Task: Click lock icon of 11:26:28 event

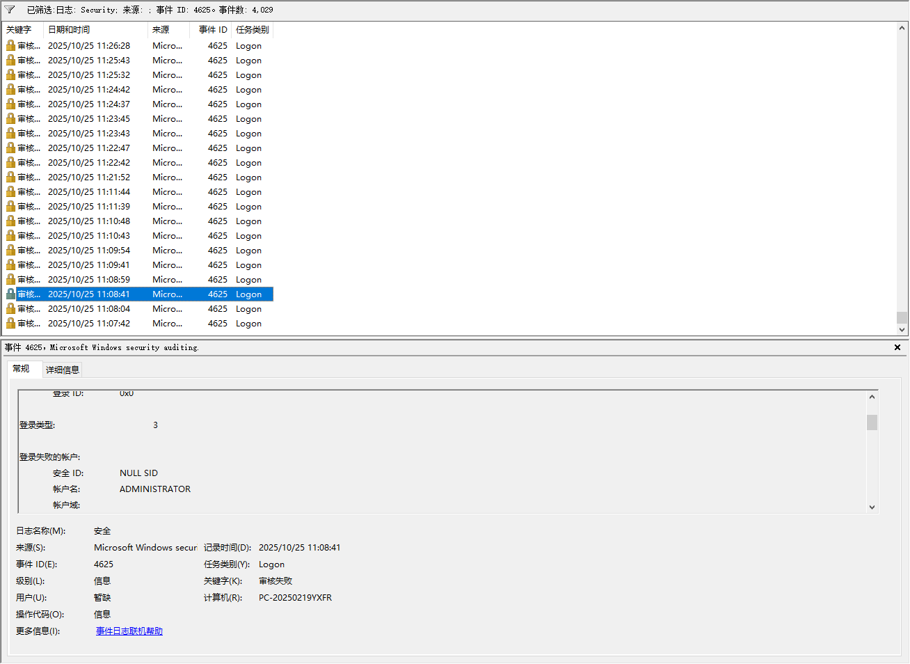Action: point(10,45)
